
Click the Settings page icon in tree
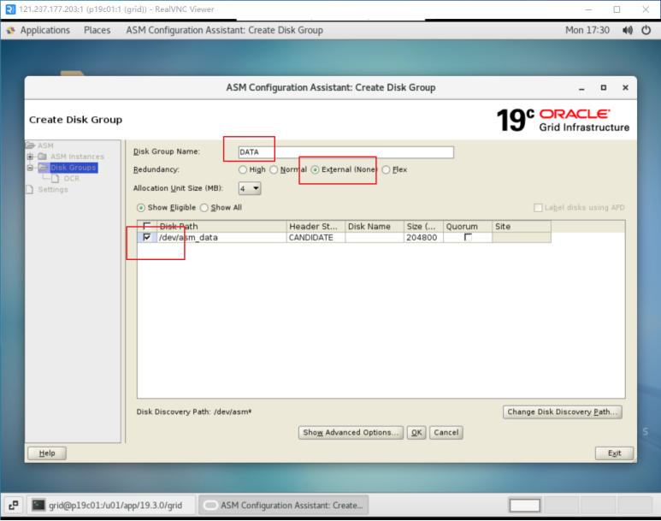tap(30, 189)
